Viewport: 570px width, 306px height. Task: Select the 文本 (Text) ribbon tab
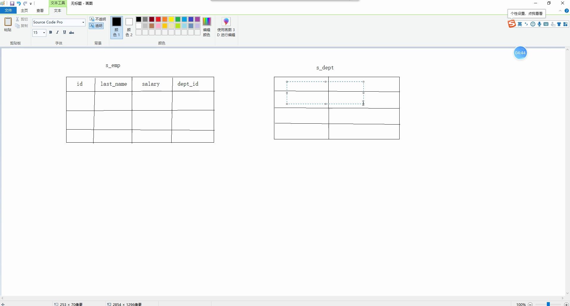point(58,11)
